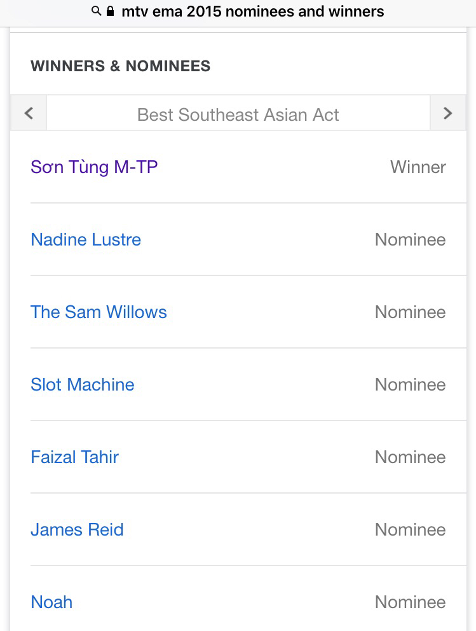Viewport: 476px width, 631px height.
Task: Click the magnifying glass search icon
Action: (x=96, y=11)
